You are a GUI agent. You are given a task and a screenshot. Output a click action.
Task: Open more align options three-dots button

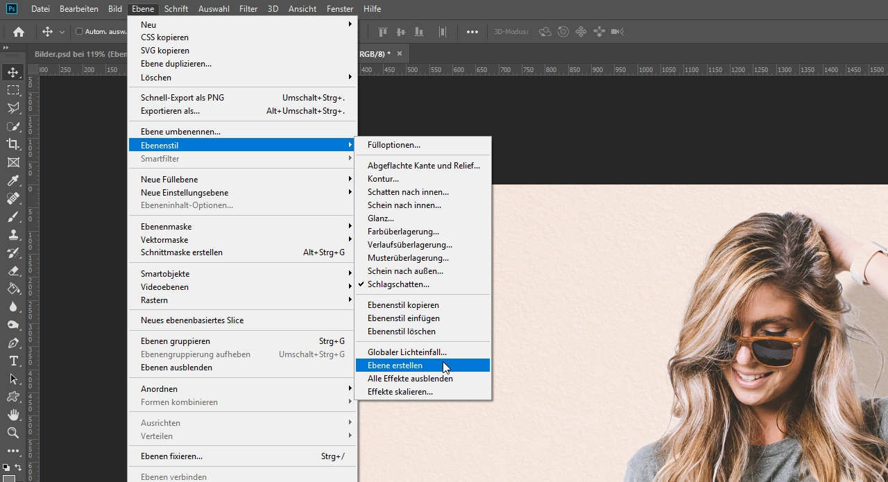tap(472, 32)
